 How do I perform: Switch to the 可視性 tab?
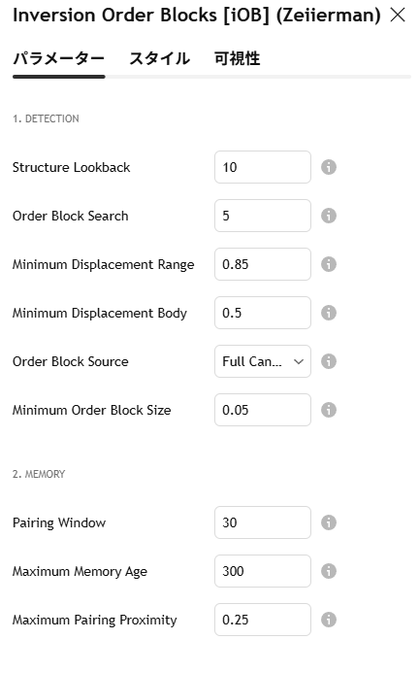click(x=237, y=58)
